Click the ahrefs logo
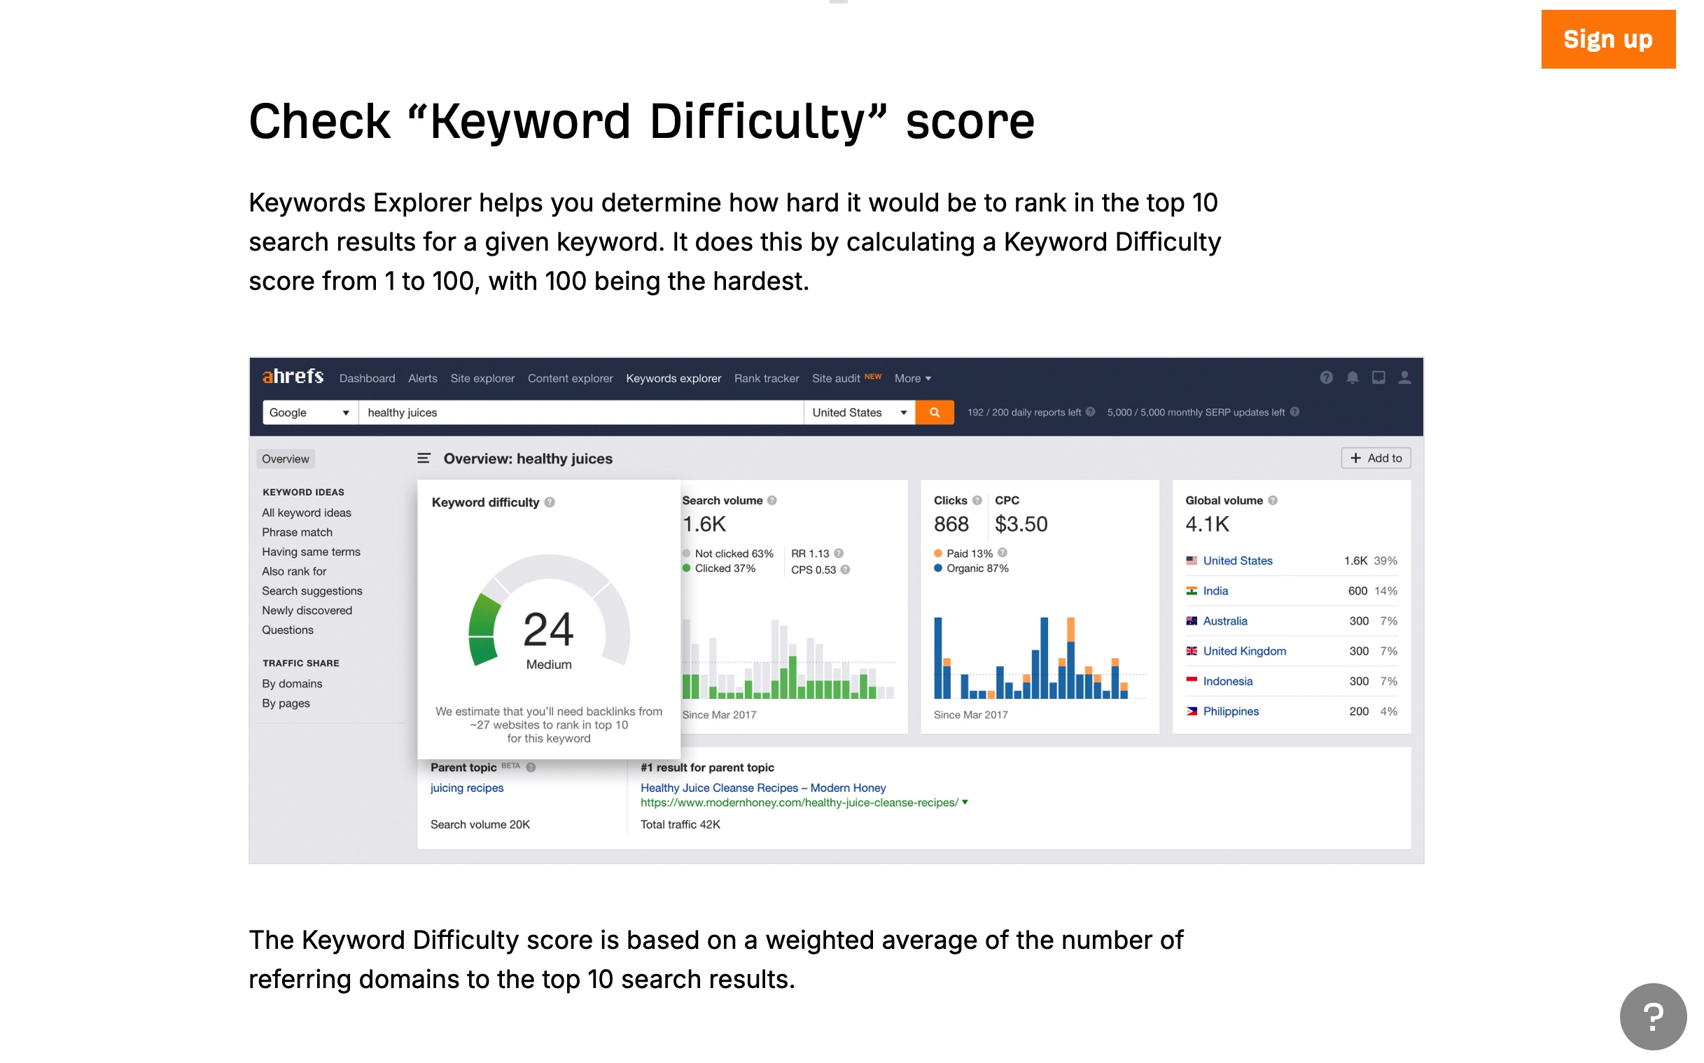1704x1063 pixels. (x=293, y=377)
